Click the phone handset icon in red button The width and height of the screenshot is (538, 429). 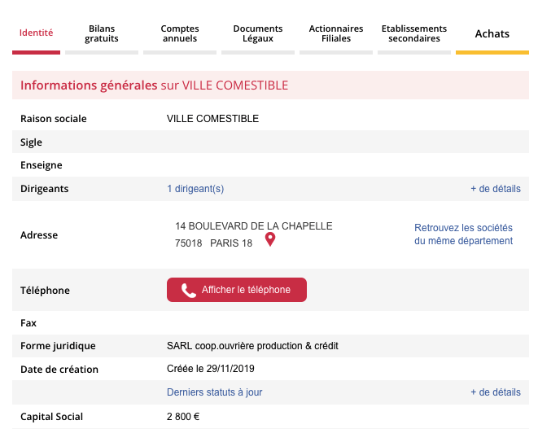coord(188,291)
